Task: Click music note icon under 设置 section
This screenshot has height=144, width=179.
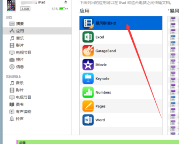Action: pos(12,38)
